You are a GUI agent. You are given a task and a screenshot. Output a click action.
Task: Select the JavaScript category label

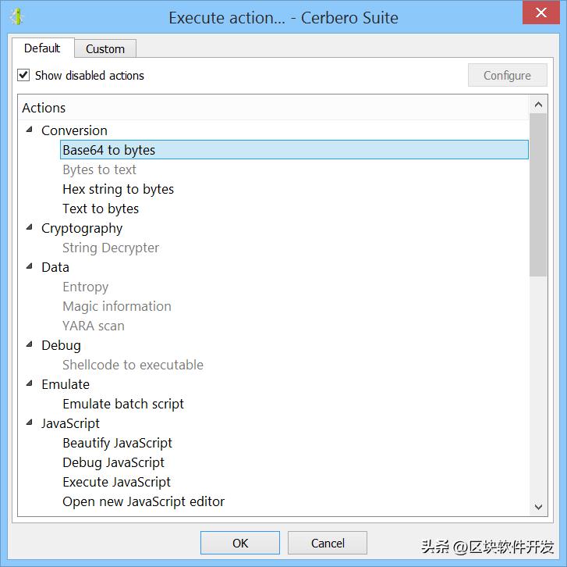pyautogui.click(x=70, y=423)
